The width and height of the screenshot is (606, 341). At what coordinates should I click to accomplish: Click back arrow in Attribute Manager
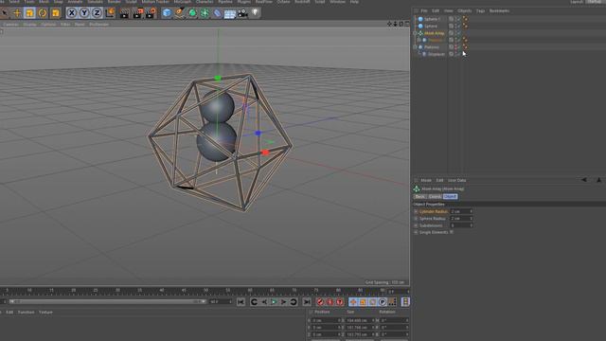tap(584, 180)
